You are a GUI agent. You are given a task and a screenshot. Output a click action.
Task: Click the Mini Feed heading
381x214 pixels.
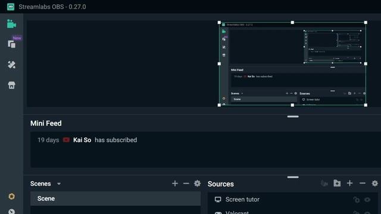(46, 123)
